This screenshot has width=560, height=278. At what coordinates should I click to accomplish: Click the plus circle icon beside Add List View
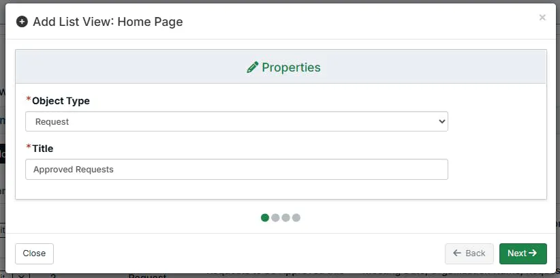(22, 22)
